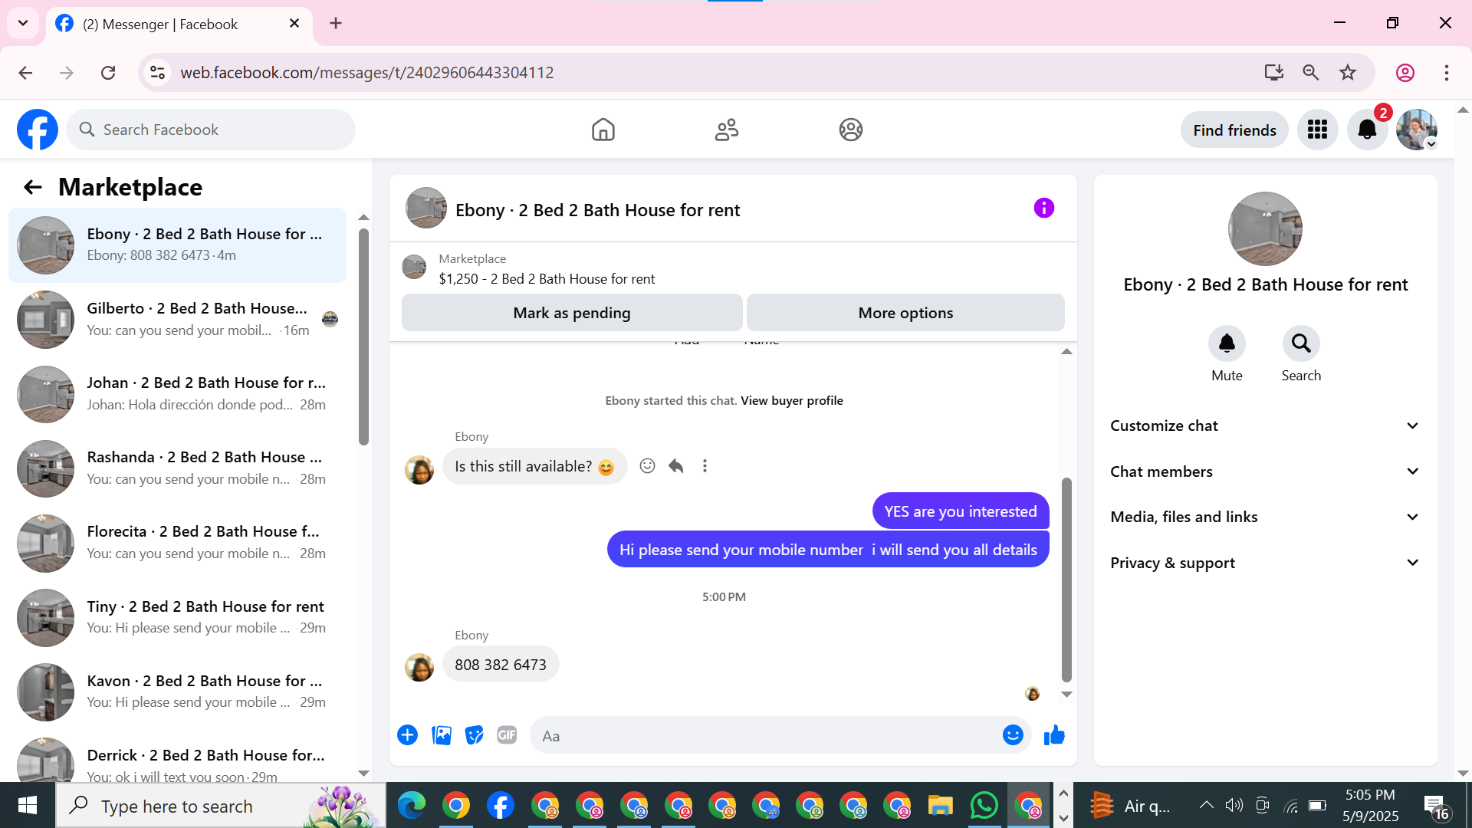Open emoji picker in message box

pos(1013,735)
